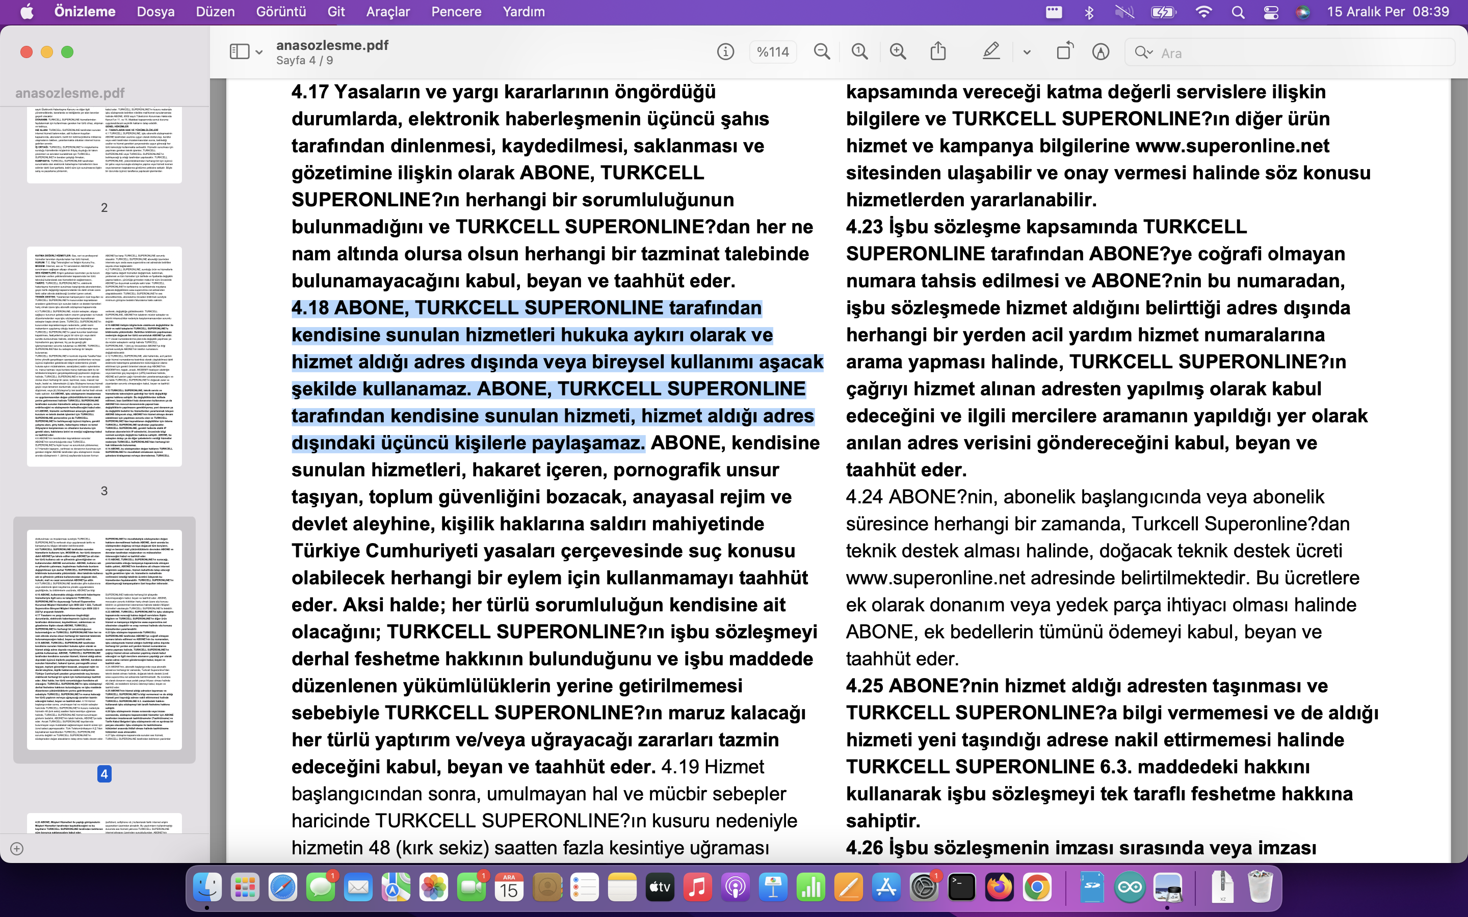Open Music from the Dock
The height and width of the screenshot is (917, 1468).
pos(698,888)
